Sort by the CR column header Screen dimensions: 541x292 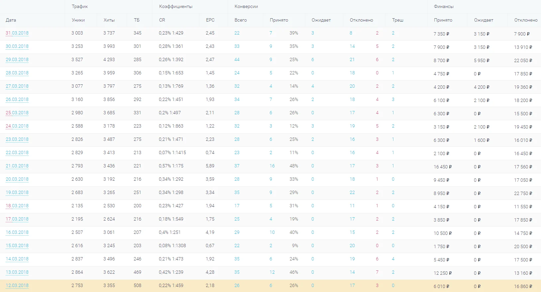(x=162, y=20)
